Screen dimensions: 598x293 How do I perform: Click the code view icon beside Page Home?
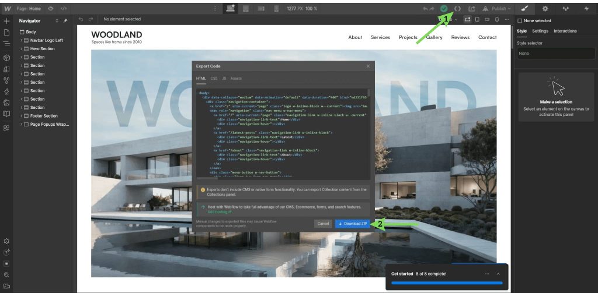click(x=63, y=8)
